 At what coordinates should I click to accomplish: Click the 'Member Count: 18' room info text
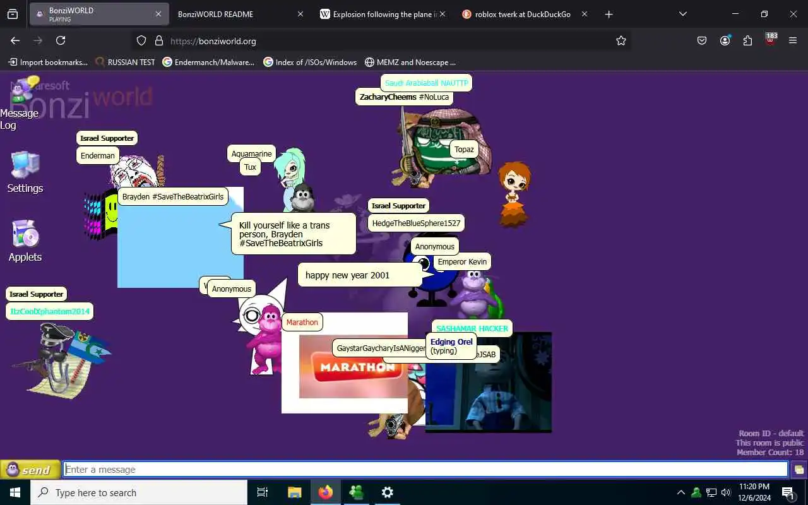tap(770, 452)
